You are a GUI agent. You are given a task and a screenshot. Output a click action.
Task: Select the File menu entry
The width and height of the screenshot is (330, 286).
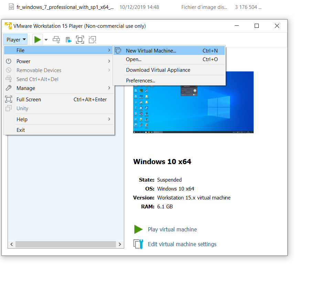[58, 50]
